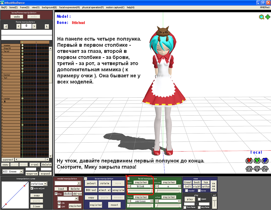Open the All frame dropdown
The height and width of the screenshot is (210, 271).
(x=21, y=171)
